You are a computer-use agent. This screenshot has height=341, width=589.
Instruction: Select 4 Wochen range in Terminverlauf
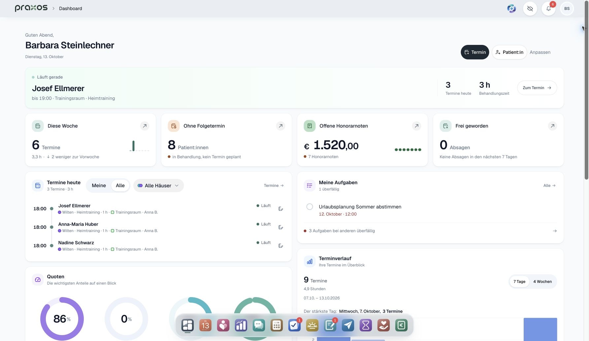(542, 282)
